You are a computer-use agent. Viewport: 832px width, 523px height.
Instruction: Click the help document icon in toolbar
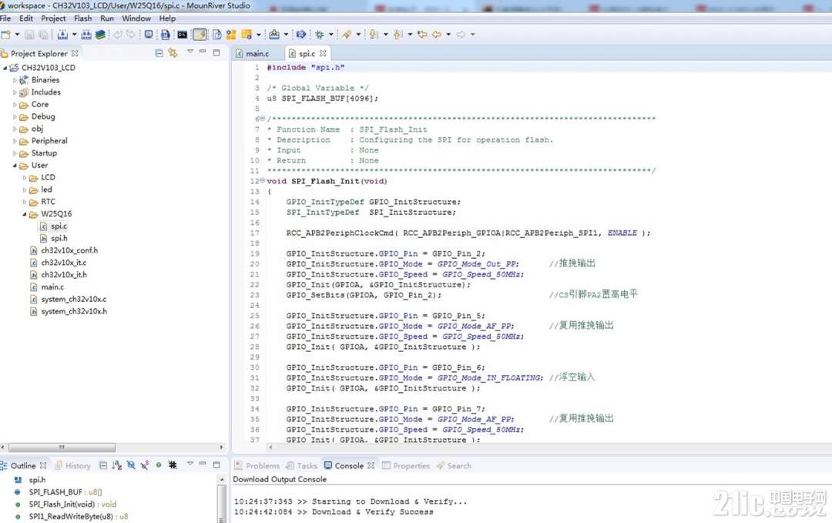[217, 35]
